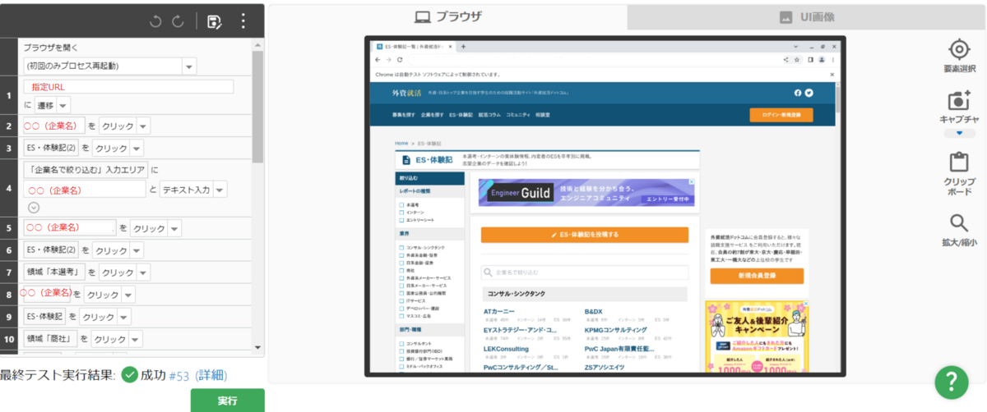Open the (詳細) test result link
The height and width of the screenshot is (412, 987).
click(211, 376)
